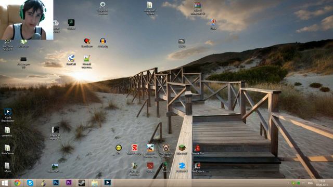
Task: Open Photoshop from the taskbar
Action: click(56, 182)
